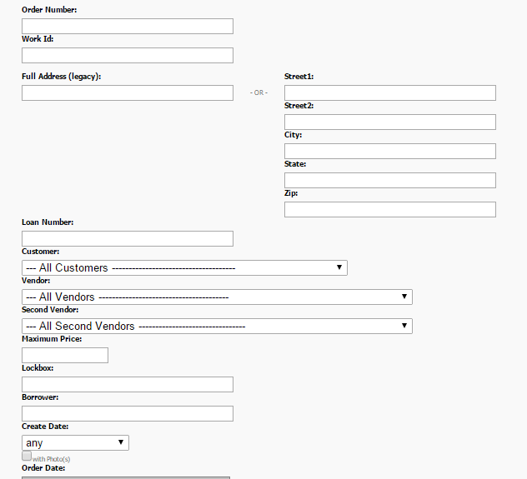The width and height of the screenshot is (527, 479).
Task: Click the '- OR -' separator text
Action: (x=258, y=92)
